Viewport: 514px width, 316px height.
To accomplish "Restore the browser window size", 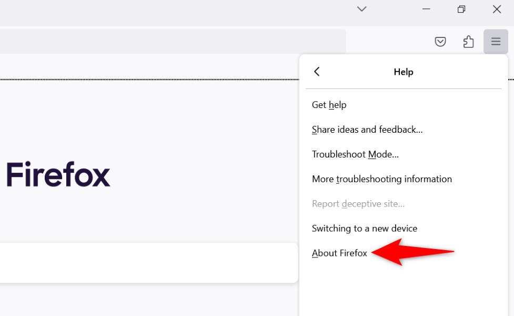I will (x=461, y=9).
